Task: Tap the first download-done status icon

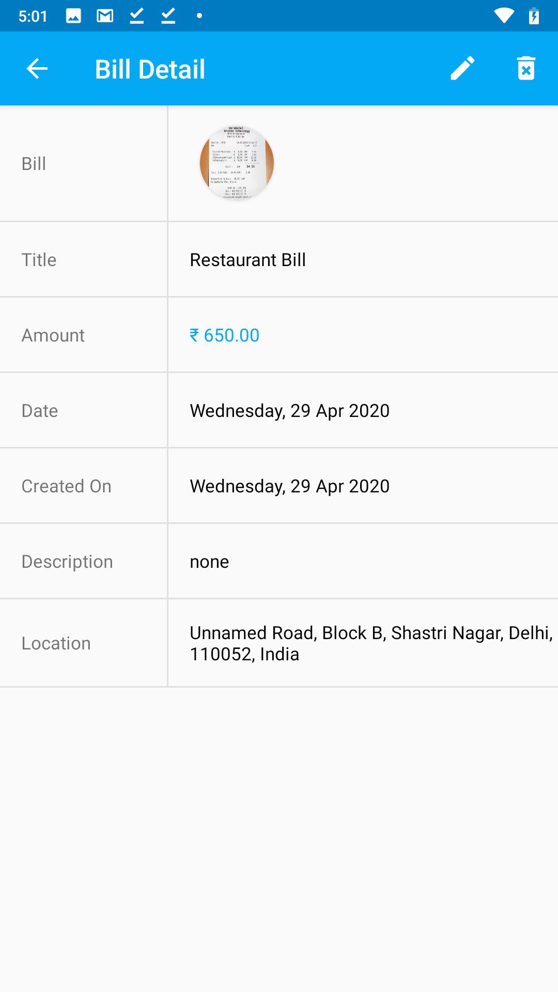Action: click(136, 16)
